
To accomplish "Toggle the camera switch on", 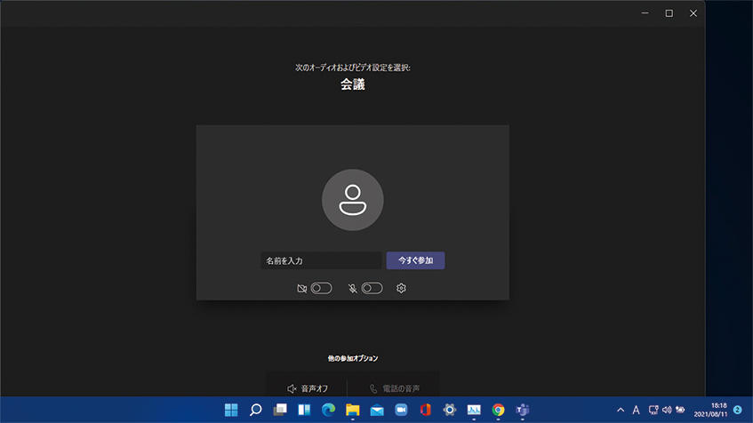I will pos(321,288).
